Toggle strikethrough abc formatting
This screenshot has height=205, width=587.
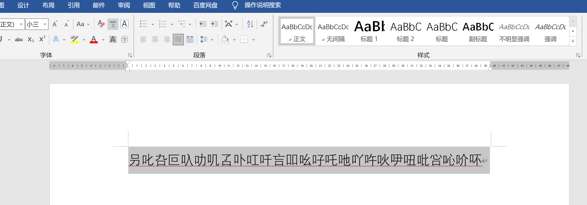(19, 40)
